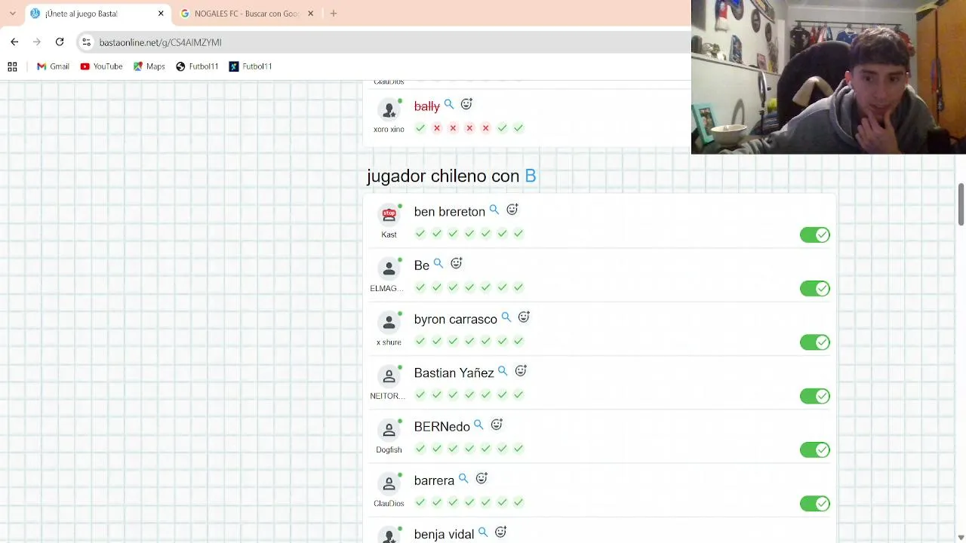The image size is (966, 543).
Task: Toggle approval switch for 'Bastian Yañez'
Action: (x=815, y=396)
